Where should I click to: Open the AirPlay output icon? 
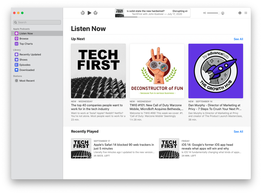click(223, 13)
